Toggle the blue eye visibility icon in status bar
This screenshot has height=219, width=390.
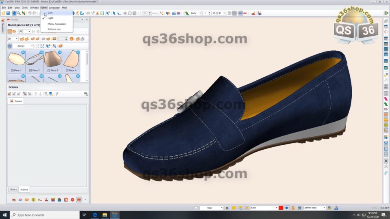pyautogui.click(x=286, y=208)
